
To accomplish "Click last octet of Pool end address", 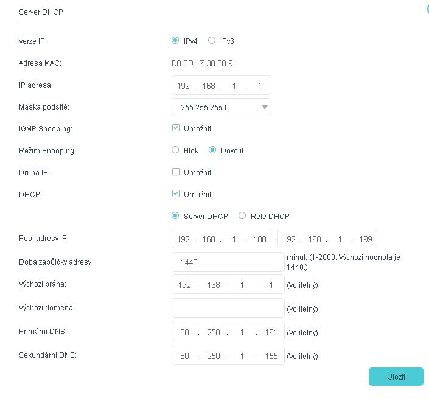I will (365, 239).
